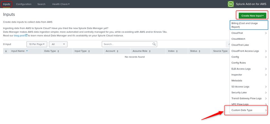Screen dimensions: 270x124
Task: Click the green App icon
Action: coord(231,4)
